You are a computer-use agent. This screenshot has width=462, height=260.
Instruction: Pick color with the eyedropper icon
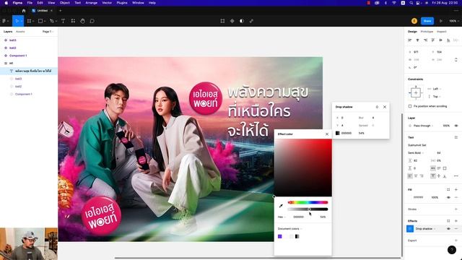[281, 206]
